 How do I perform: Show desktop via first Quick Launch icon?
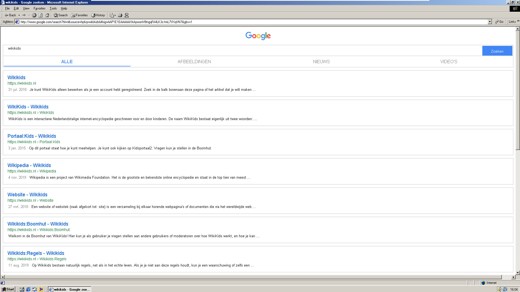click(x=22, y=289)
